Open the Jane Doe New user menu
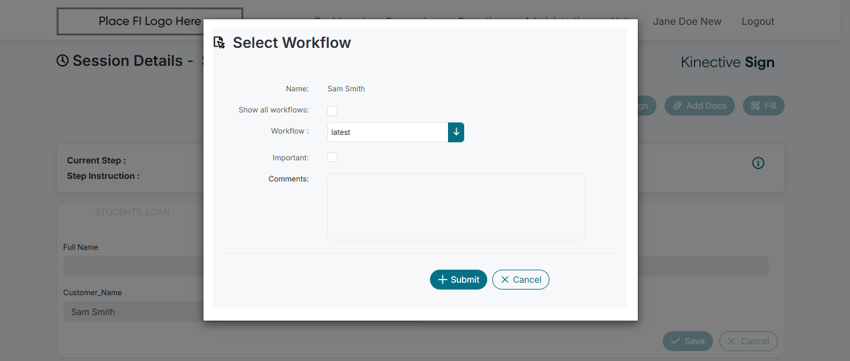This screenshot has height=361, width=850. pyautogui.click(x=687, y=21)
